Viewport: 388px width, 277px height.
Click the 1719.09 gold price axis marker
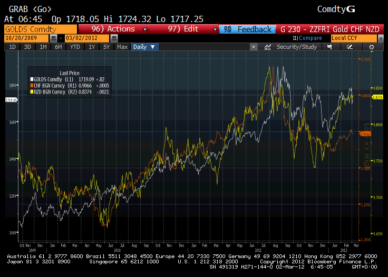pyautogui.click(x=12, y=100)
